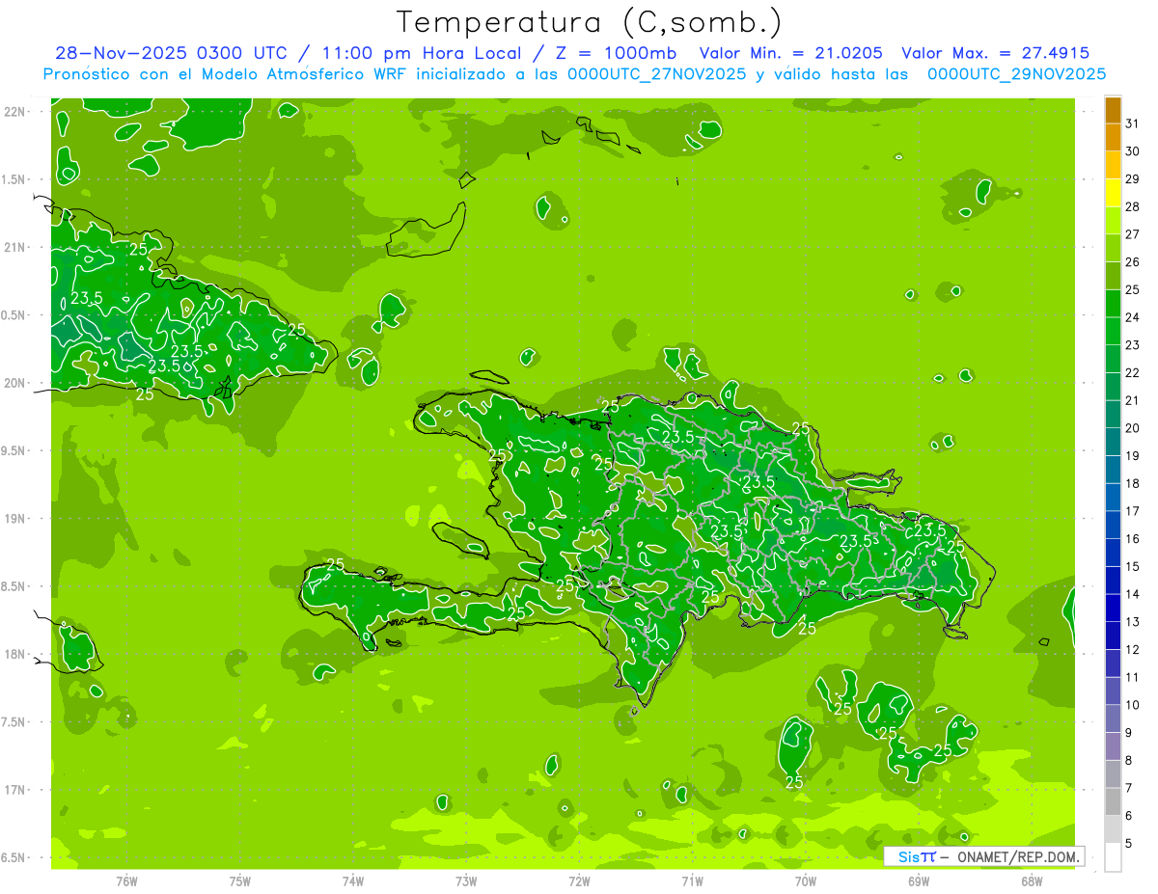The height and width of the screenshot is (894, 1158).
Task: Click the color bar label "5"
Action: pyautogui.click(x=1128, y=843)
